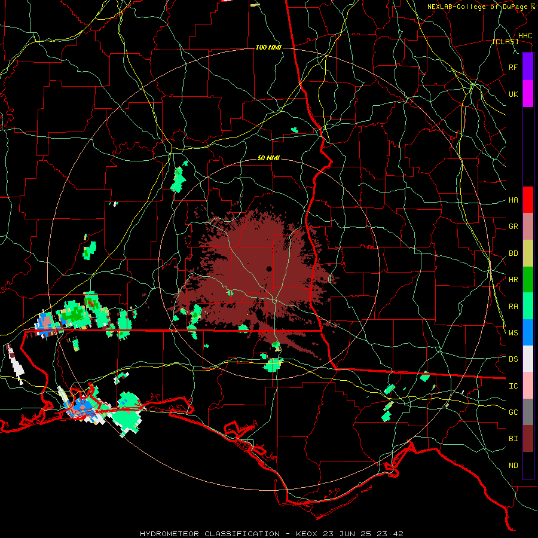Click the BD yellow legend swatch
538x538 pixels.
tap(528, 253)
